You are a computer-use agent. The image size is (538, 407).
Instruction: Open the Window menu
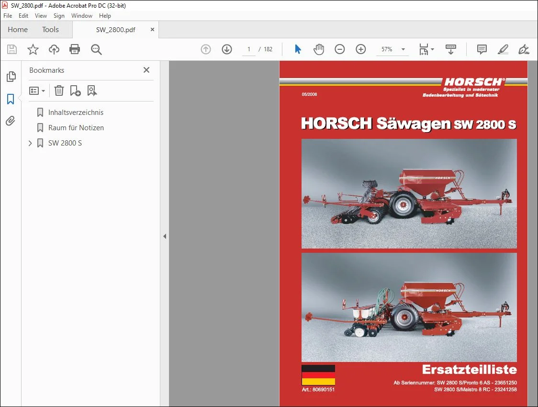pos(82,16)
